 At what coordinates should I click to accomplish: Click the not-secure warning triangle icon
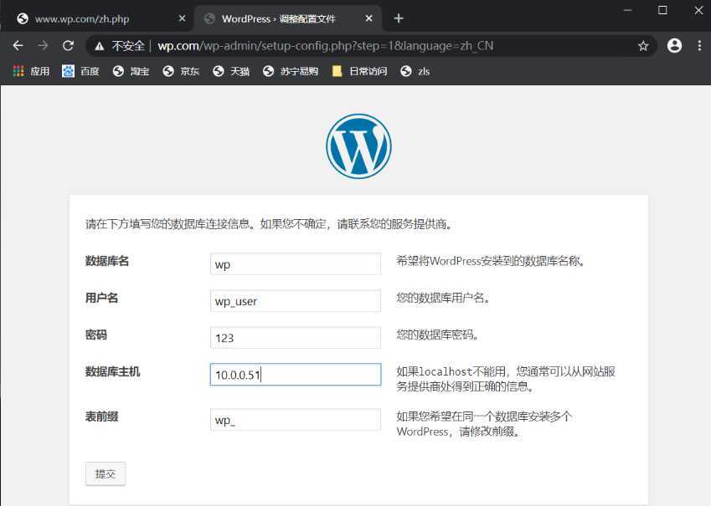coord(100,46)
